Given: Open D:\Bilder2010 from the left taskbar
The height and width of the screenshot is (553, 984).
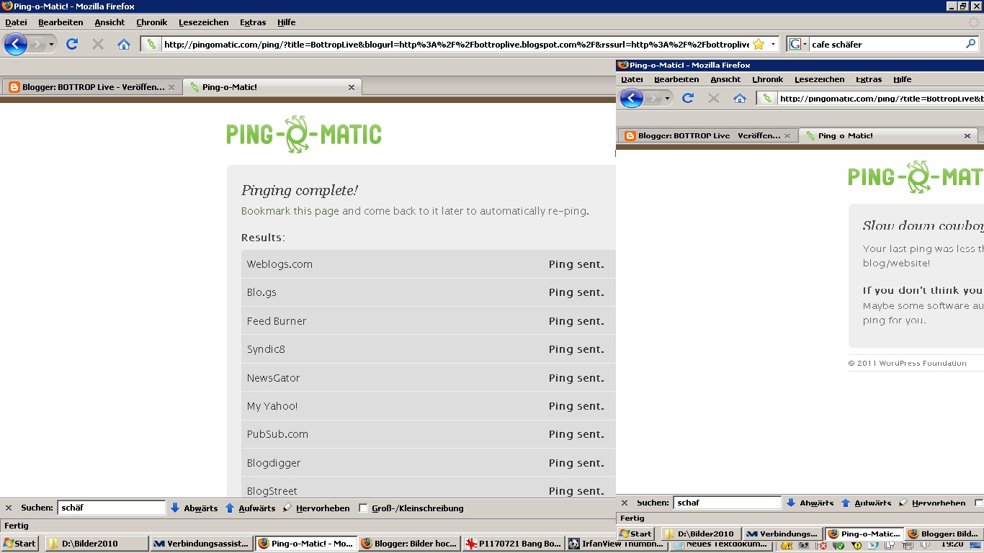Looking at the screenshot, I should (x=97, y=543).
